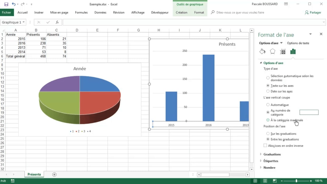
Task: Open the Format chart tools tab
Action: pos(199,13)
